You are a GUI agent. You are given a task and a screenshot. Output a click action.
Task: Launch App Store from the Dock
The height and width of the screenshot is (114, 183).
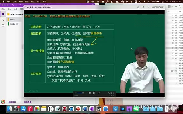point(23,109)
